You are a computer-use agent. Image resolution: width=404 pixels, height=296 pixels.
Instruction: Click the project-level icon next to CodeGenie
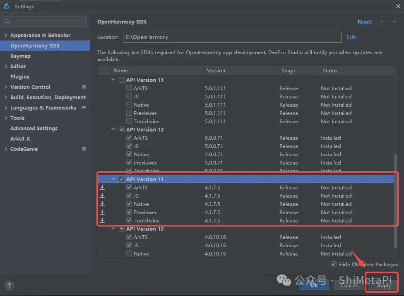(x=84, y=149)
